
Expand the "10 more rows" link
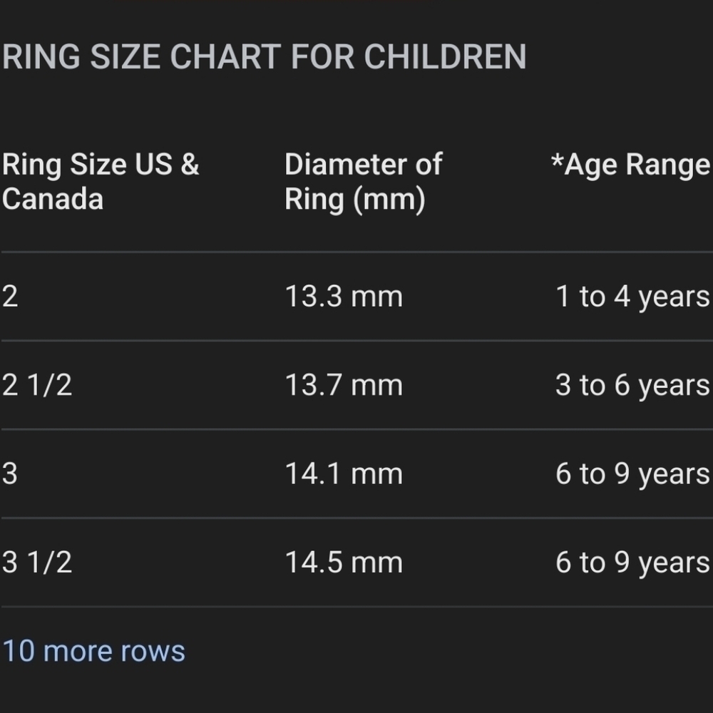tap(93, 651)
